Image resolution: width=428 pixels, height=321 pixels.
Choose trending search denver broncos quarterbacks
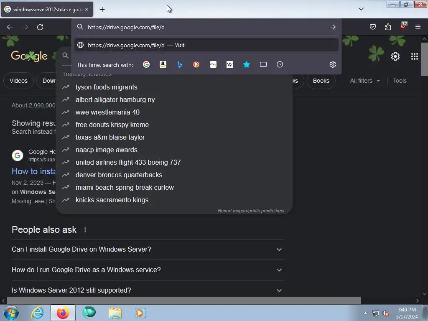pos(174,175)
